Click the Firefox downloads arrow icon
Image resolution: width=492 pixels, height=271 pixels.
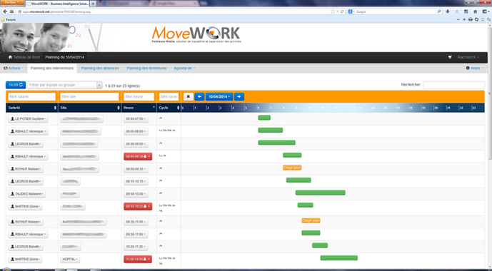(x=448, y=11)
